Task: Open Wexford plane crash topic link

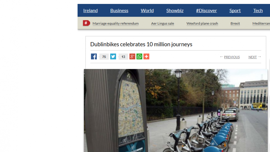Action: tap(202, 23)
